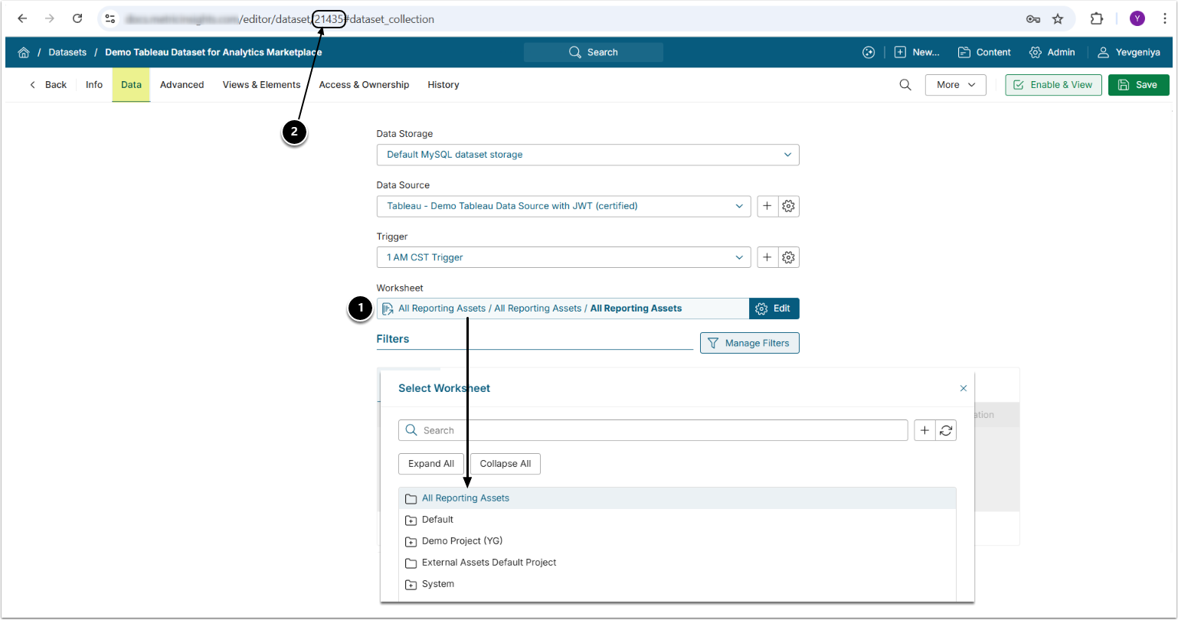1178x620 pixels.
Task: Save the dataset
Action: coord(1138,85)
